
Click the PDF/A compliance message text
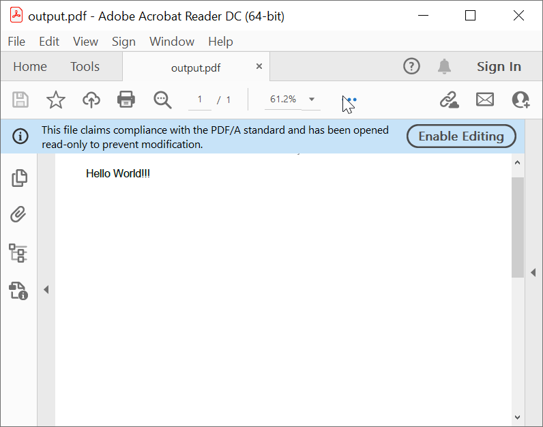pos(215,137)
